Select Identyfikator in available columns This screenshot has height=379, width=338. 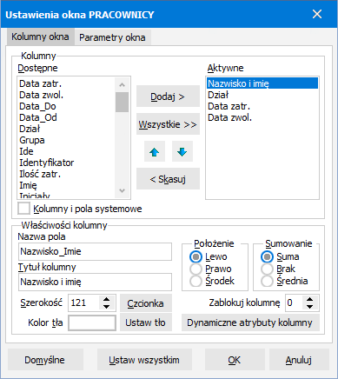point(67,163)
